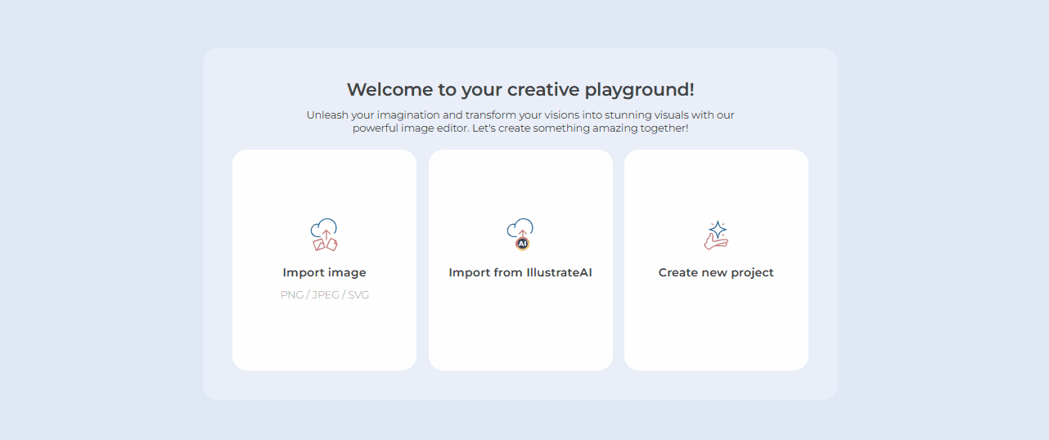Open the Import image card
Viewport: 1049px width, 440px height.
[324, 327]
